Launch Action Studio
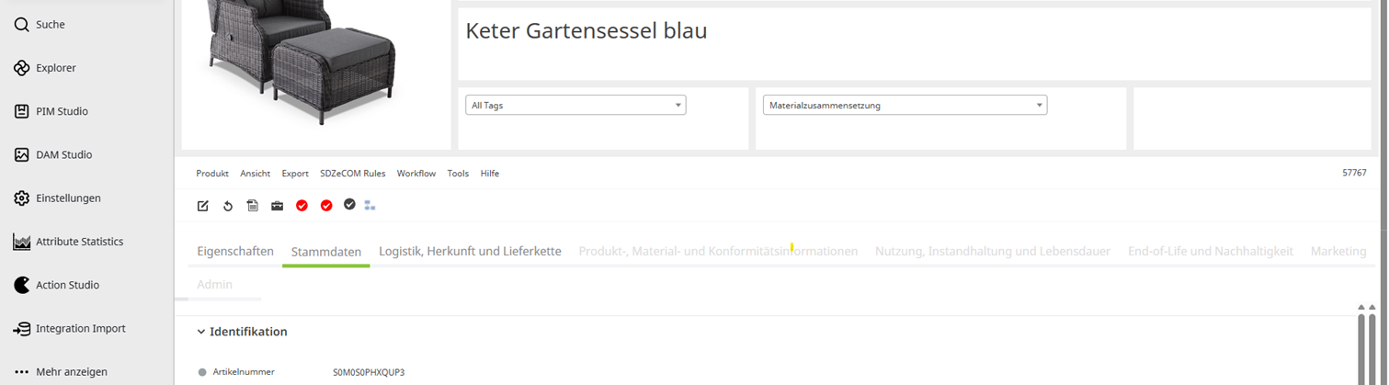Screen dimensions: 1390x385 pyautogui.click(x=56, y=285)
